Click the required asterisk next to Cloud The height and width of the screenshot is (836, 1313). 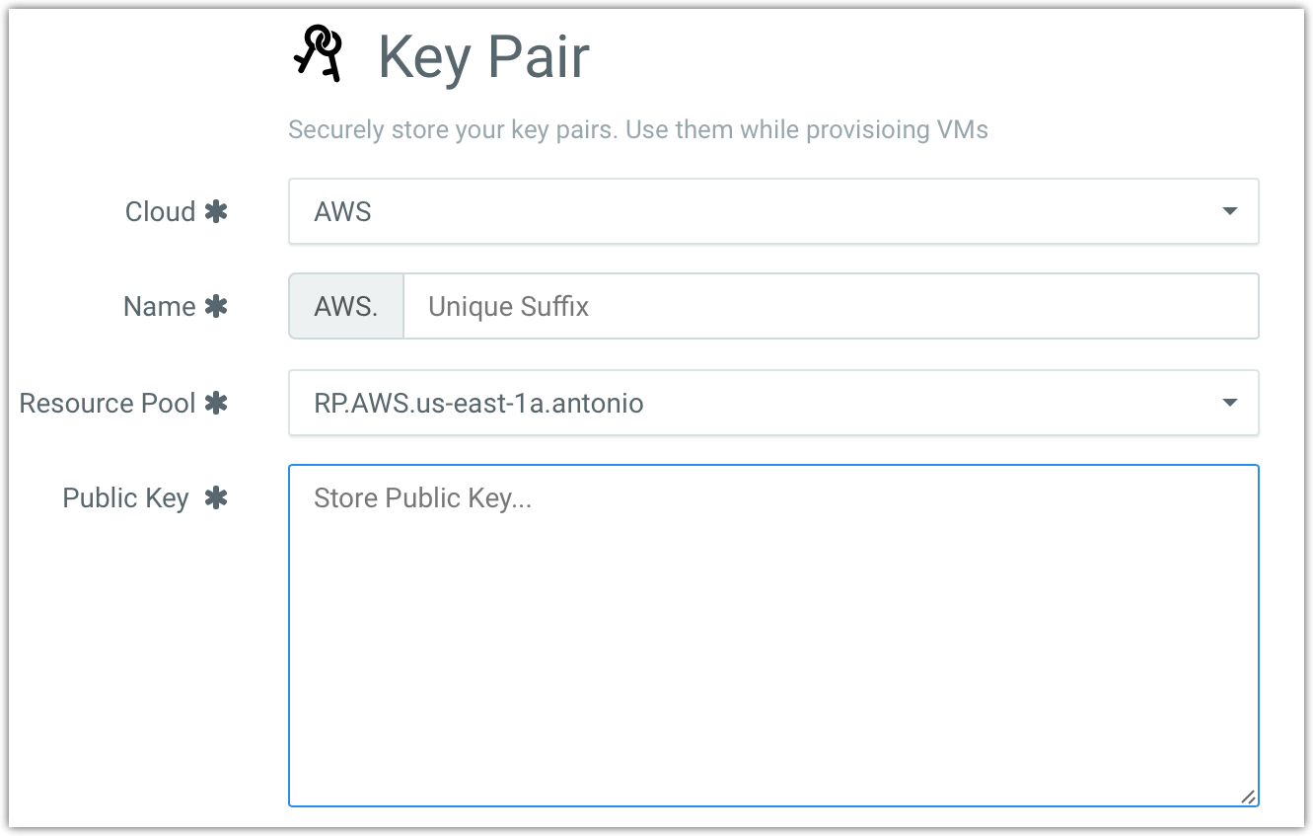(216, 211)
